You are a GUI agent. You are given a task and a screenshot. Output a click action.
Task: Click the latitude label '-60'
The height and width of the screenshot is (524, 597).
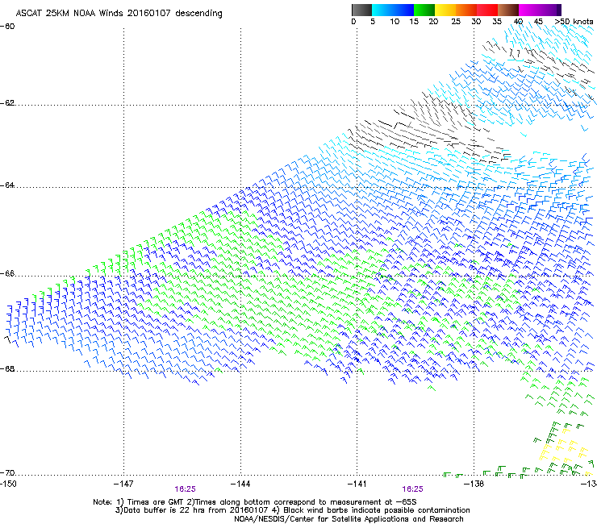pos(7,27)
